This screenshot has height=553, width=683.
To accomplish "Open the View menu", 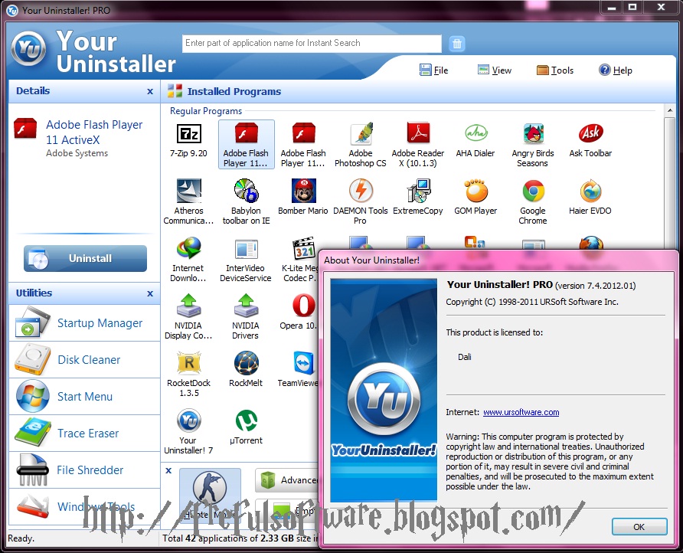I will pyautogui.click(x=495, y=70).
